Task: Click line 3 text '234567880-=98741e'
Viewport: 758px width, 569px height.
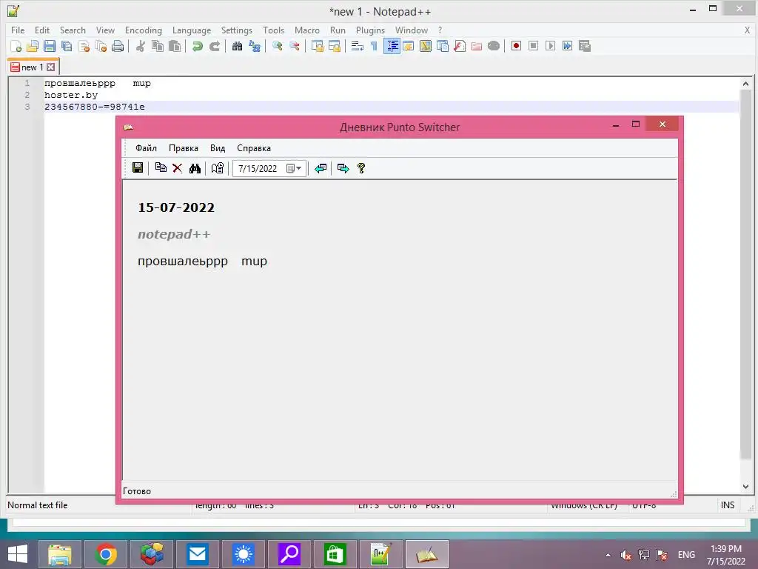Action: 95,107
